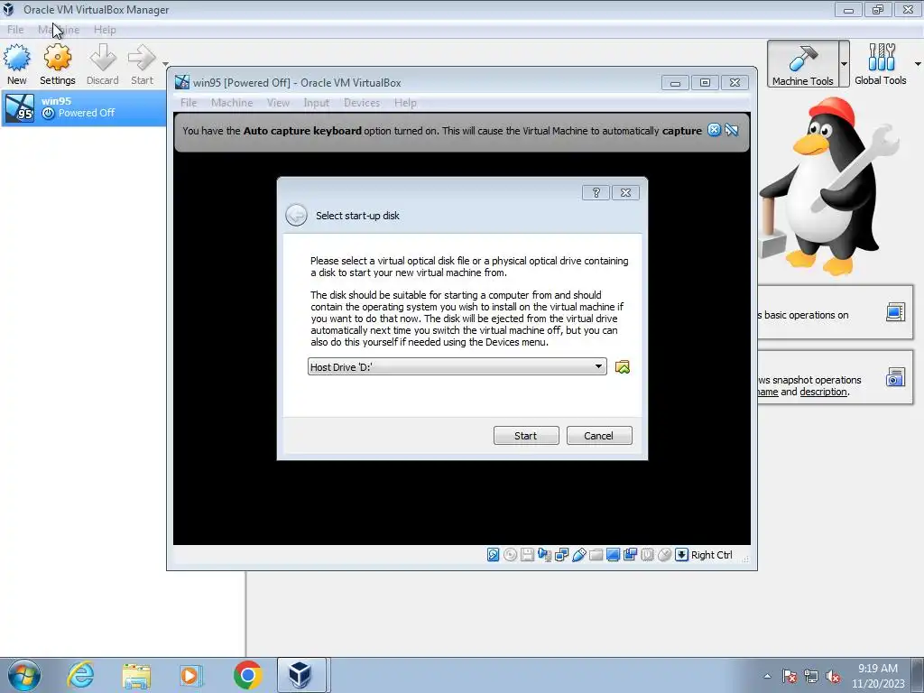
Task: Expand the Start button dropdown arrow
Action: click(165, 64)
